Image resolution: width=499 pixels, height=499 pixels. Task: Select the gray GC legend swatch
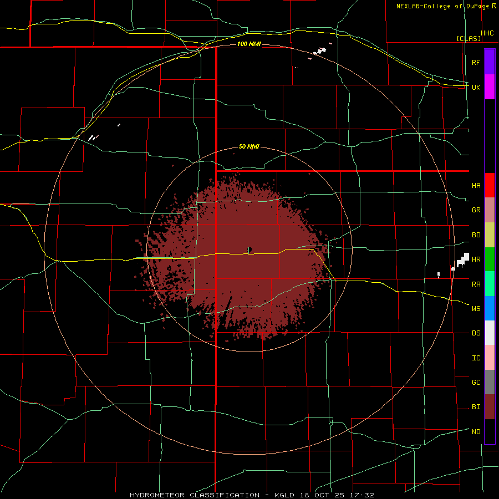(490, 382)
